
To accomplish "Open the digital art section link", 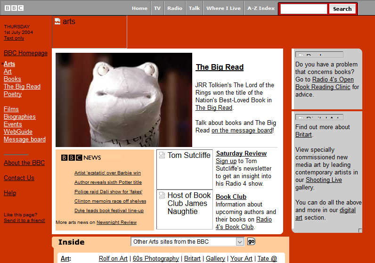I will [x=326, y=214].
